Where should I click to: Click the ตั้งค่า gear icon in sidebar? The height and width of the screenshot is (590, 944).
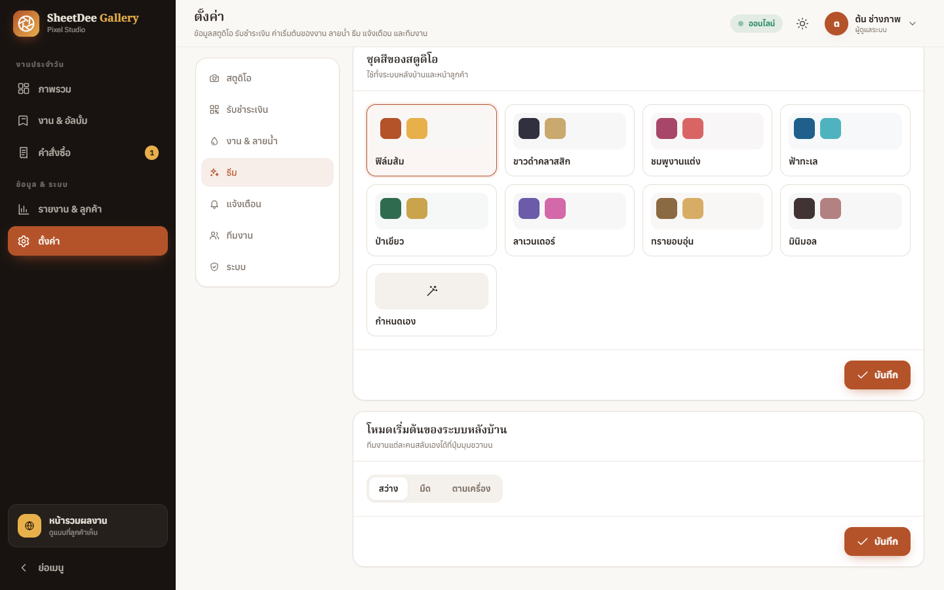click(24, 241)
